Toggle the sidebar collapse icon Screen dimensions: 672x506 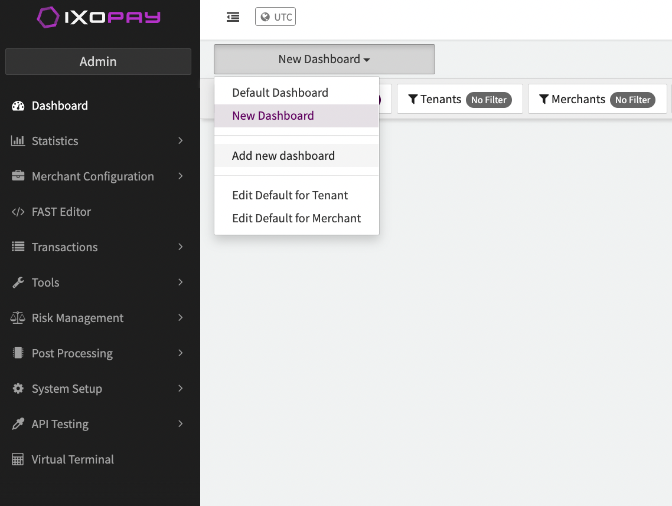tap(233, 17)
